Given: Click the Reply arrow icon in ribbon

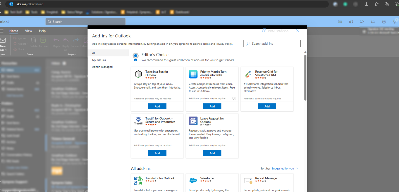Looking at the screenshot, I should coord(56,40).
